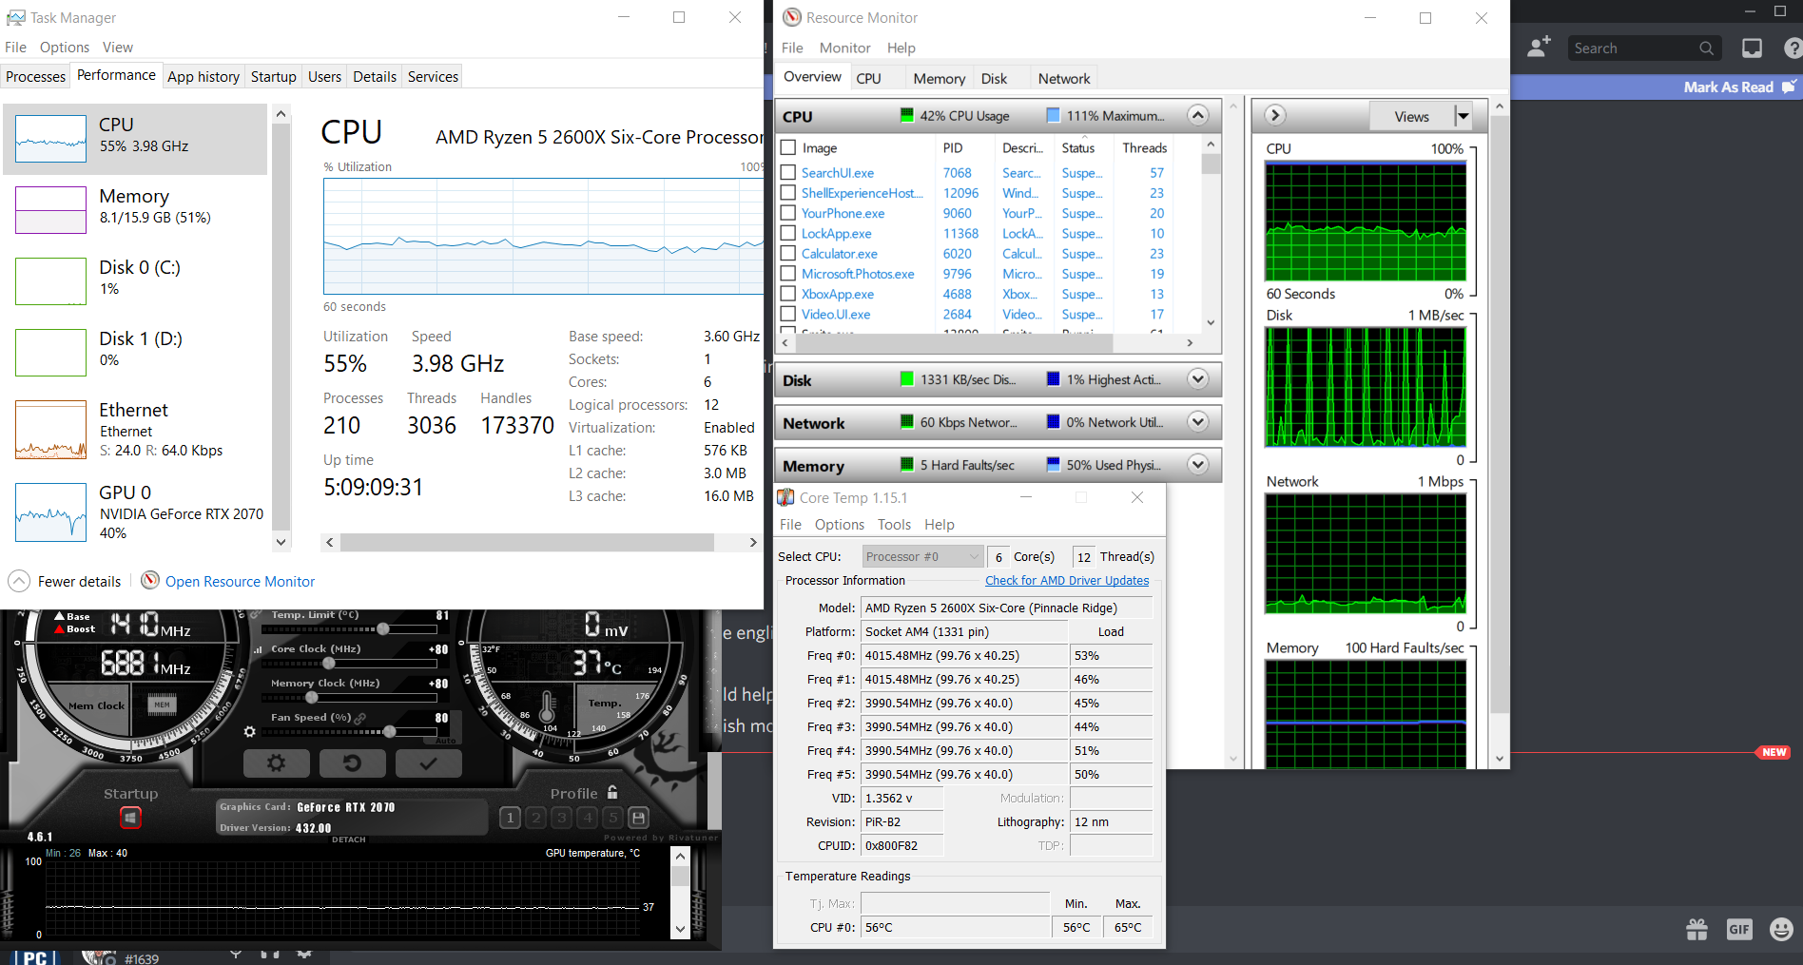This screenshot has height=965, width=1803.
Task: Check the LockApp.exe process checkbox
Action: coord(787,233)
